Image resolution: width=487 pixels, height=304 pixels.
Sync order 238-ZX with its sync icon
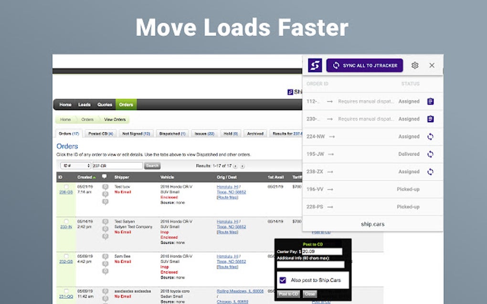(430, 172)
